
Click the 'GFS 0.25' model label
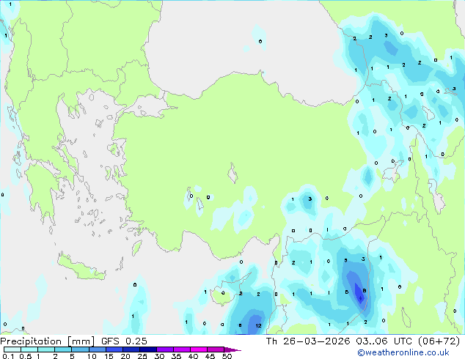[x=124, y=341]
